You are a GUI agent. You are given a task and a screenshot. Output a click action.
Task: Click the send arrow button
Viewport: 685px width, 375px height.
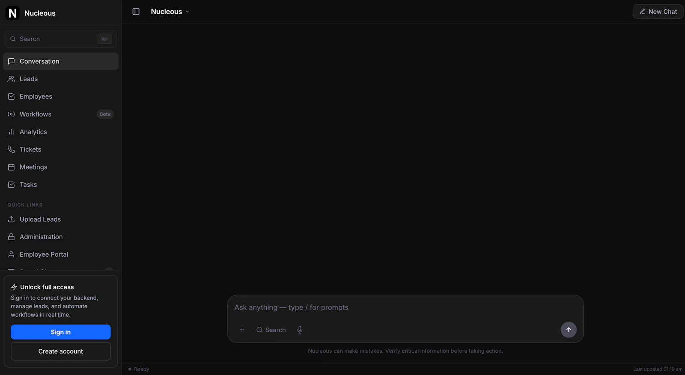pos(569,330)
